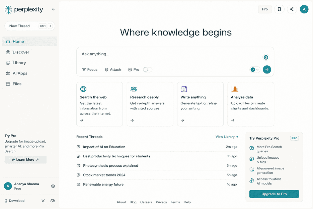Click the Access to latest AI models icon
This screenshot has width=313, height=209.
click(252, 180)
